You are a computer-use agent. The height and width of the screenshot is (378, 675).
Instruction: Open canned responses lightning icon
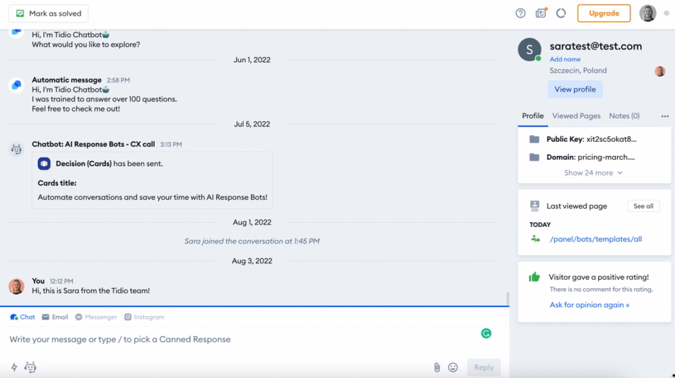tap(14, 367)
